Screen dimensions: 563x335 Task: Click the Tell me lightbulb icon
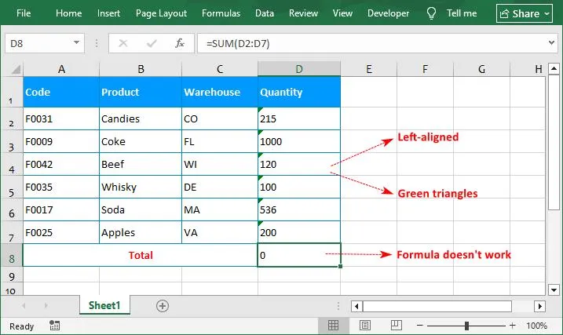(431, 13)
